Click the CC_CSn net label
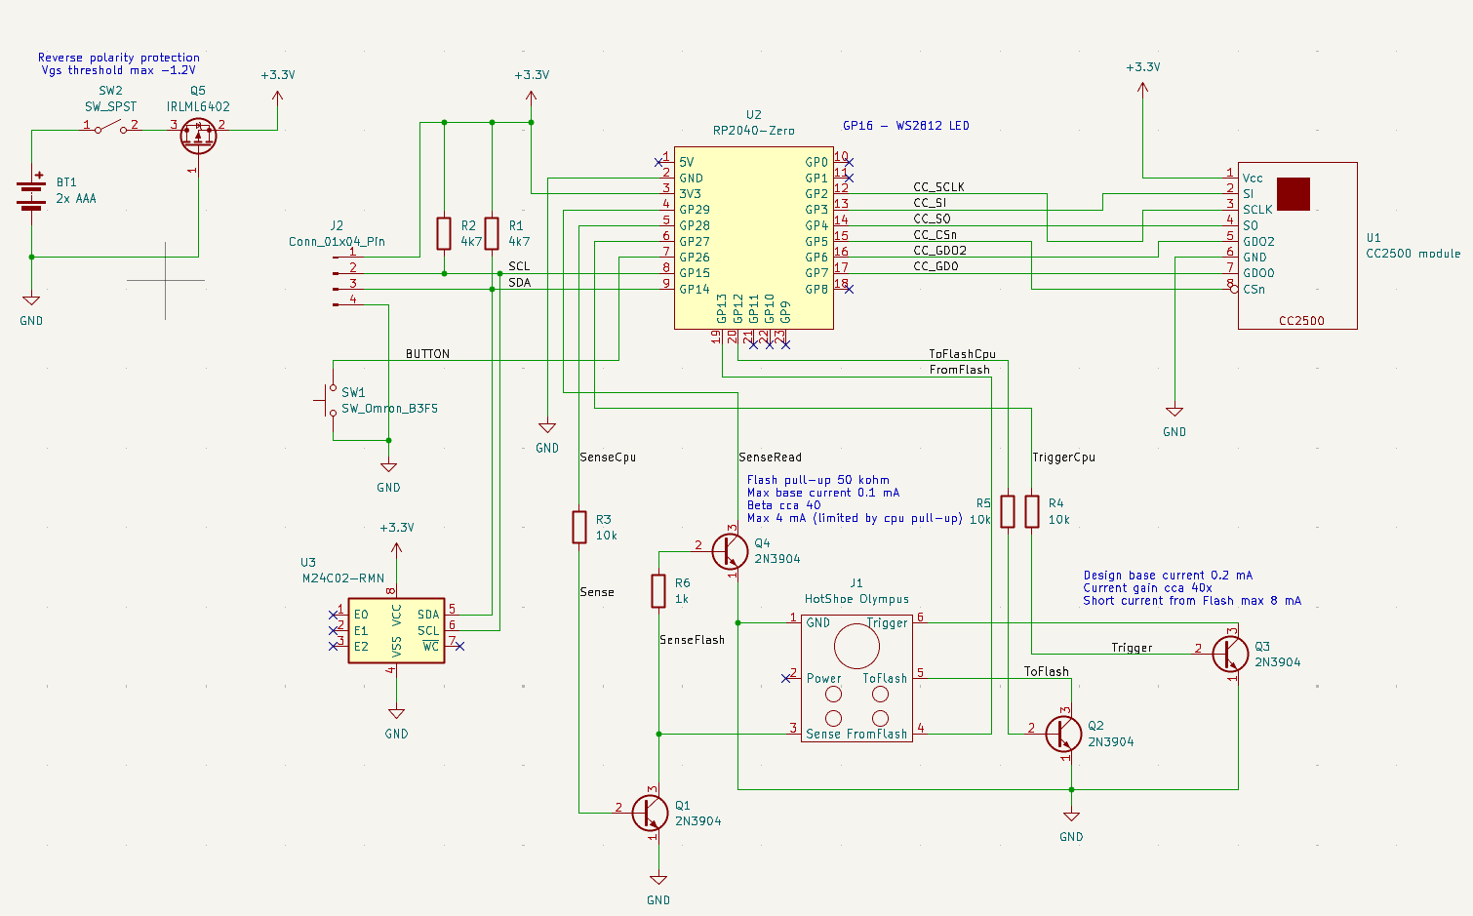The width and height of the screenshot is (1473, 916). [x=935, y=235]
